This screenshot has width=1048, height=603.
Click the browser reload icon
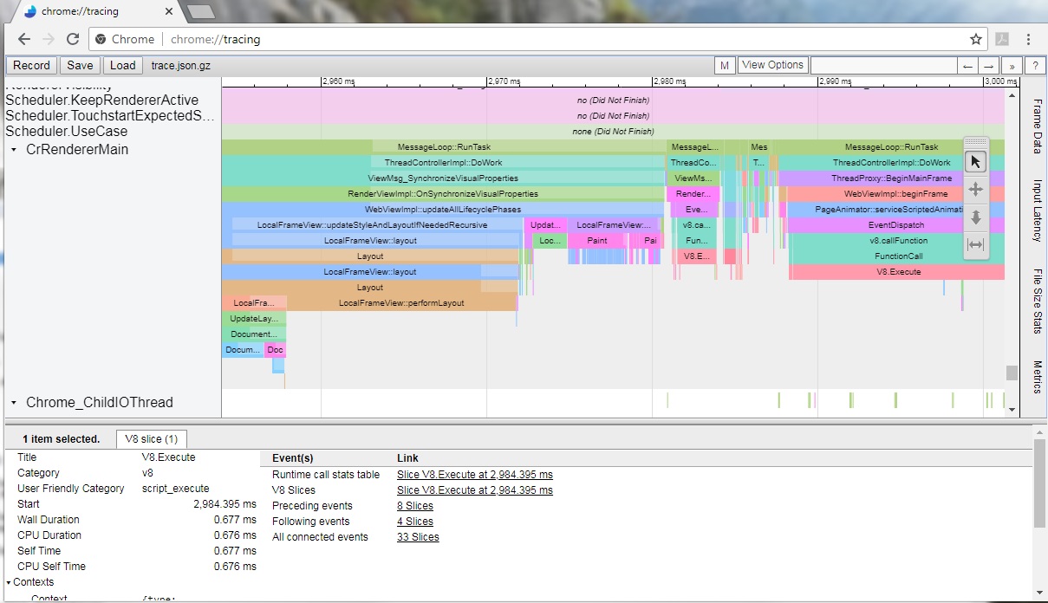tap(73, 39)
